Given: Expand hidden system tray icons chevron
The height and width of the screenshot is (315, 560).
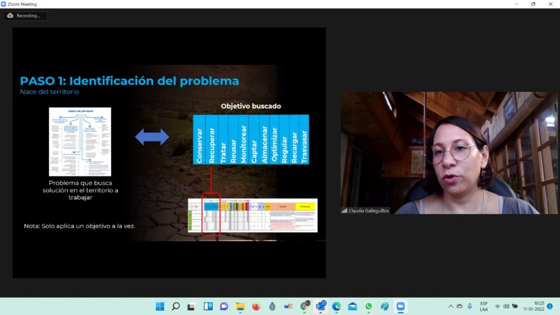Looking at the screenshot, I should click(x=451, y=306).
